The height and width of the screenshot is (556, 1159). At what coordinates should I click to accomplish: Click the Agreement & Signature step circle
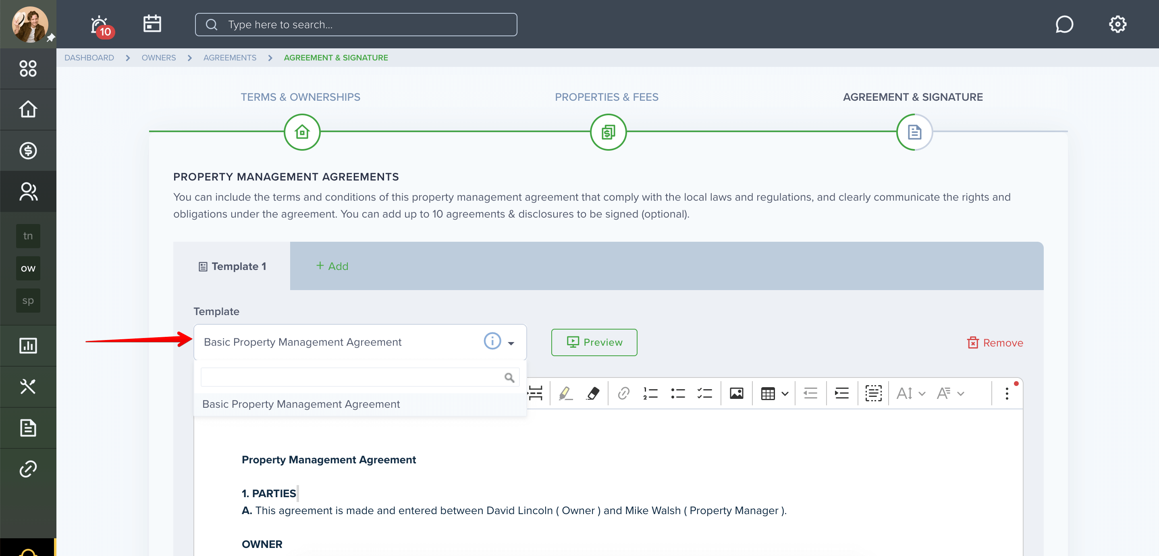914,132
